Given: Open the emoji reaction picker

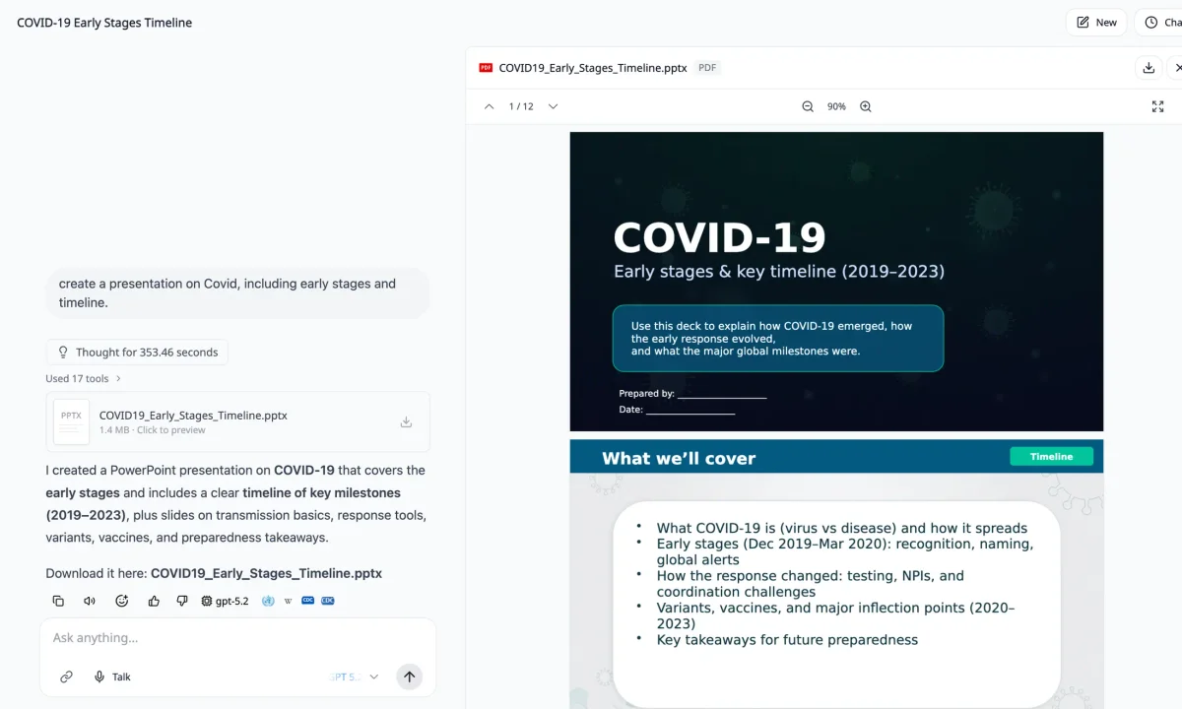Looking at the screenshot, I should coord(121,601).
